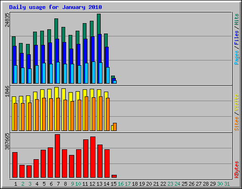Click day 24 on the date axis
The width and height of the screenshot is (242, 189).
177,184
